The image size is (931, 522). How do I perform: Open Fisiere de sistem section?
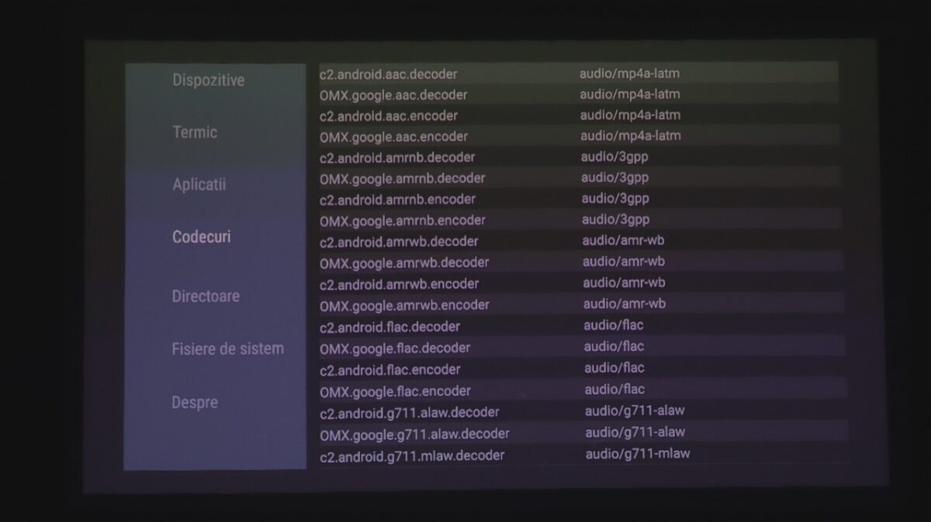point(227,349)
